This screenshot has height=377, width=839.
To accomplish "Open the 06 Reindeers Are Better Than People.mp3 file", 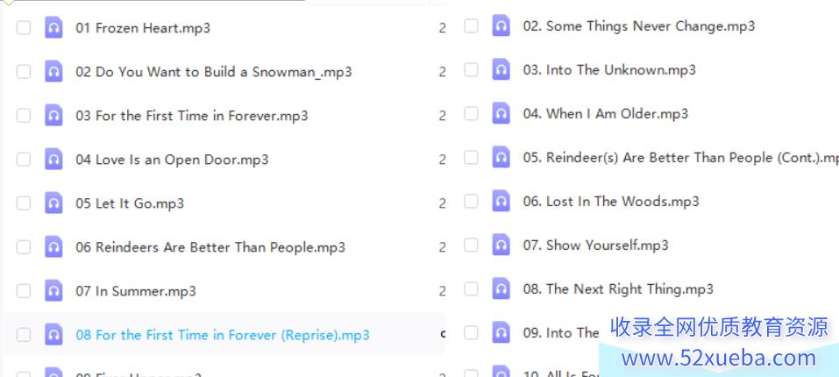I will point(210,247).
